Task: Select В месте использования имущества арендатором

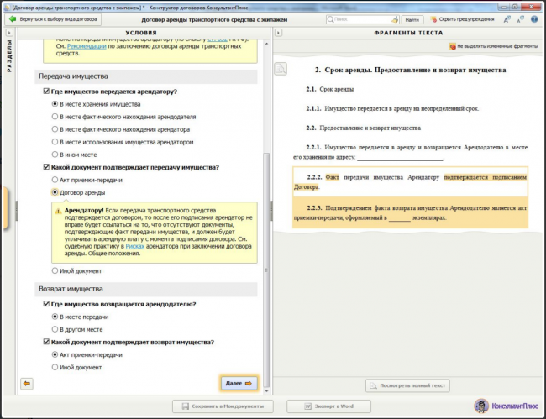Action: click(x=55, y=142)
